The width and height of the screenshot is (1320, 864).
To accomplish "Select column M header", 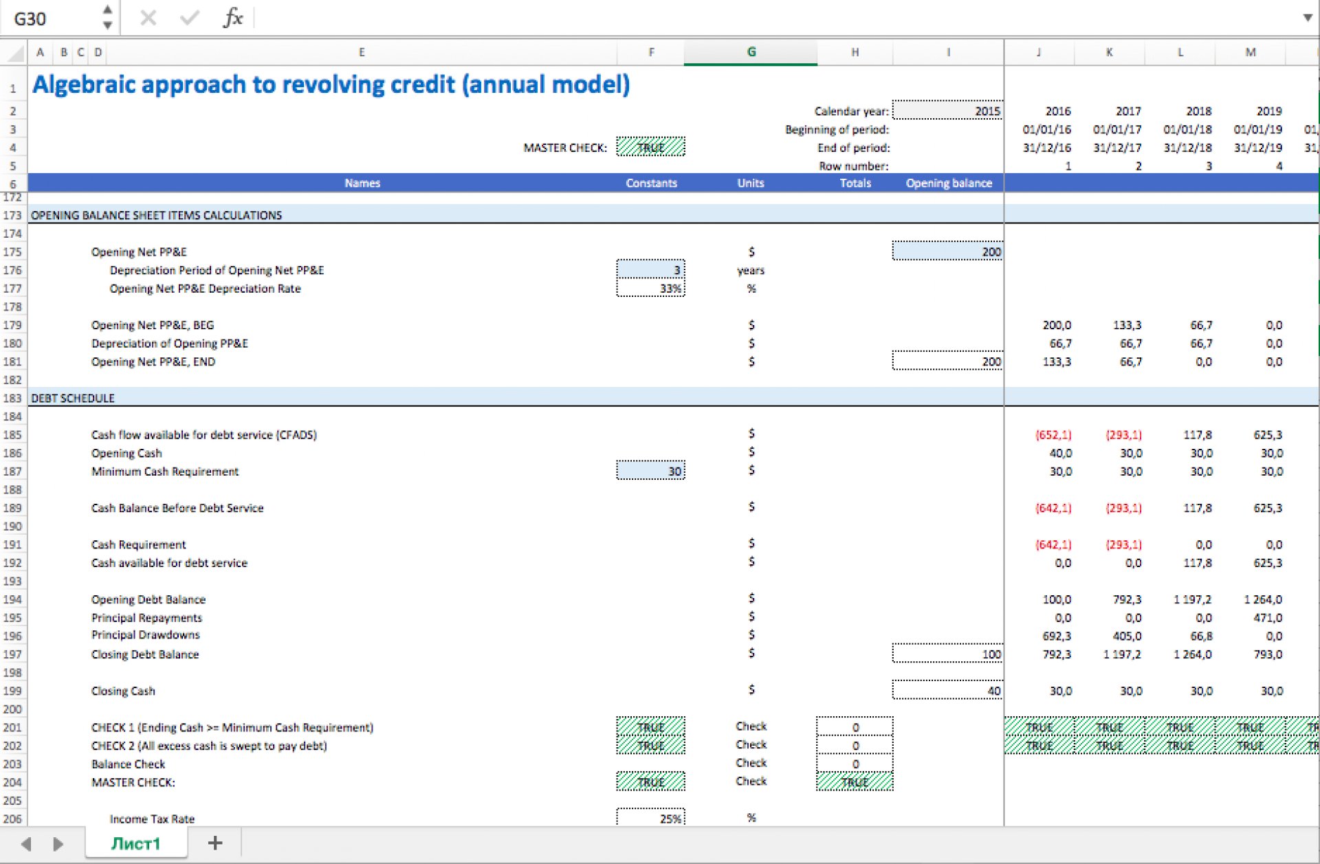I will (1251, 52).
